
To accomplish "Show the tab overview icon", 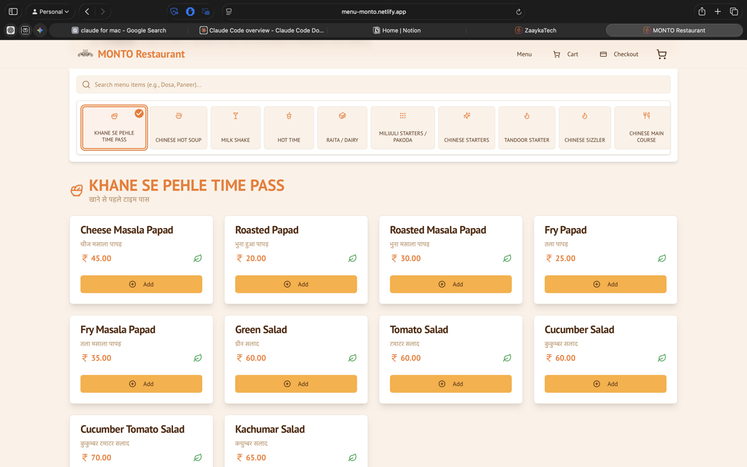I will click(x=734, y=12).
